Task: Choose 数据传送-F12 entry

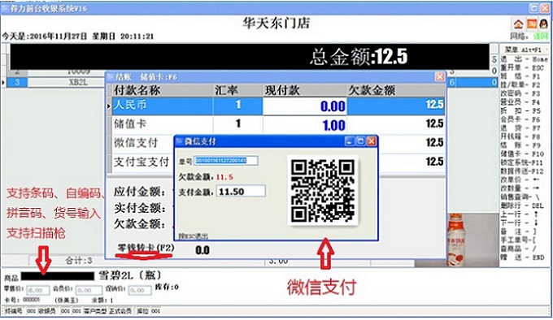Action: [x=522, y=171]
